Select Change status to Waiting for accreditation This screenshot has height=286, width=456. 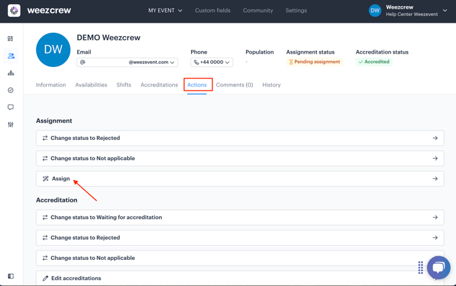(x=239, y=218)
